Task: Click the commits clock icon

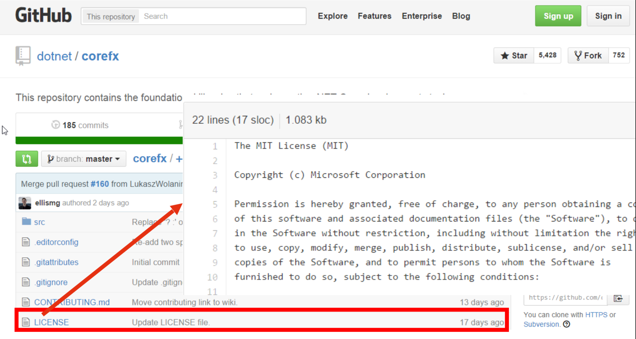Action: pyautogui.click(x=56, y=125)
